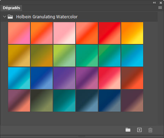This screenshot has height=138, width=164.
Task: Switch to the Dégradés tab
Action: tap(11, 8)
